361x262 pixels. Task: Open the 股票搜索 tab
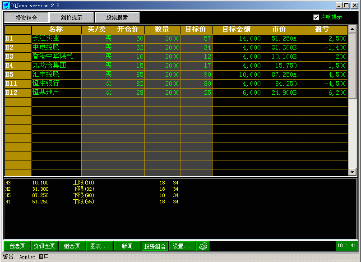pos(117,18)
